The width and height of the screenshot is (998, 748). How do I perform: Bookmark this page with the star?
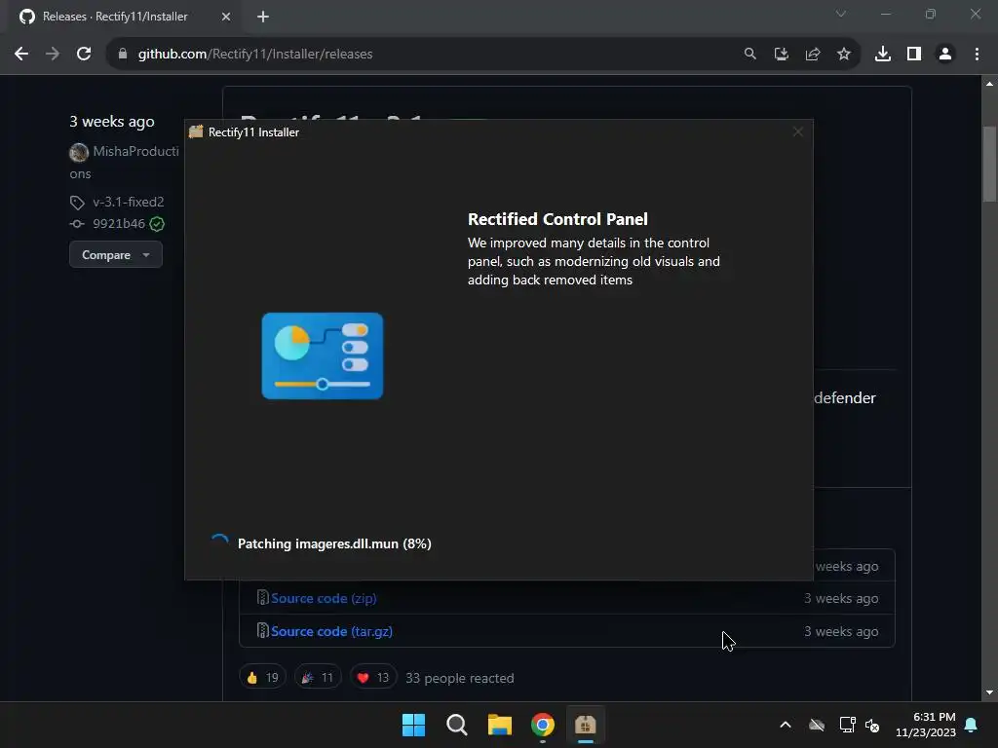[x=843, y=55]
